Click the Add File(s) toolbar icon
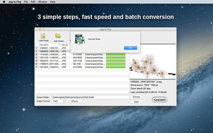 (x=43, y=36)
